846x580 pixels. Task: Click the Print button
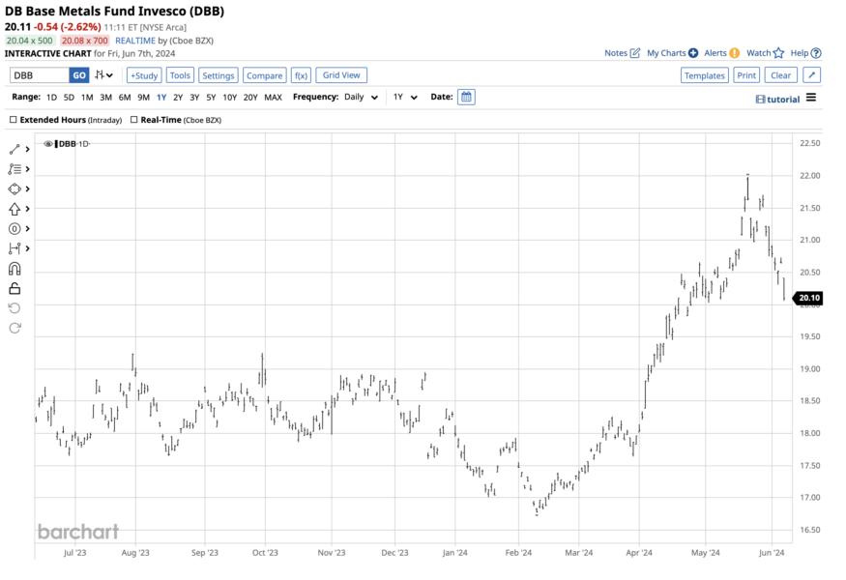click(746, 75)
